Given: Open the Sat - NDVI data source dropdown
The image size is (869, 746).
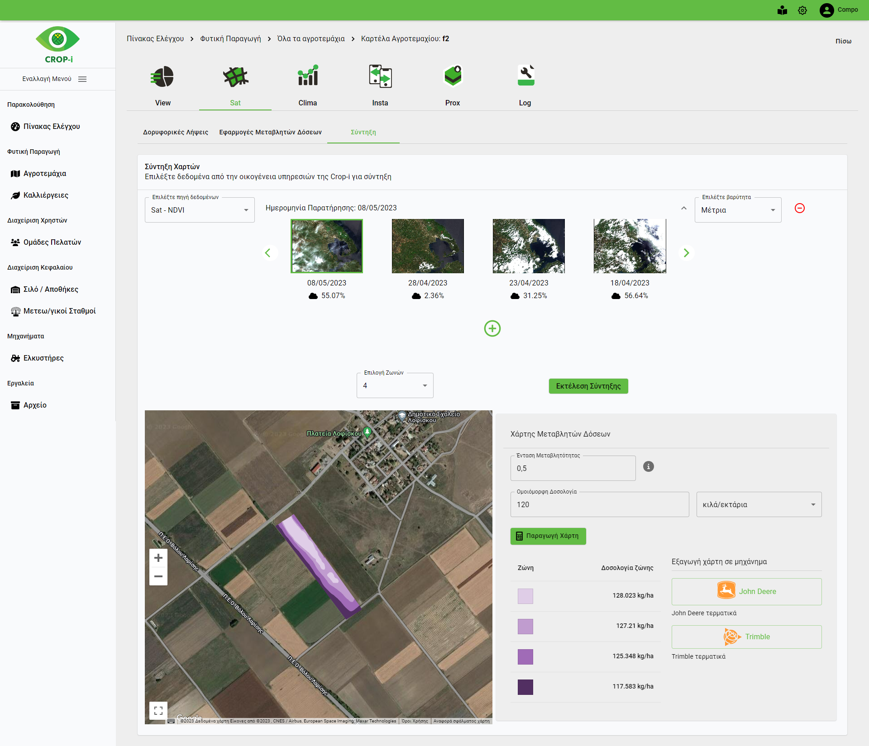Looking at the screenshot, I should (x=200, y=210).
